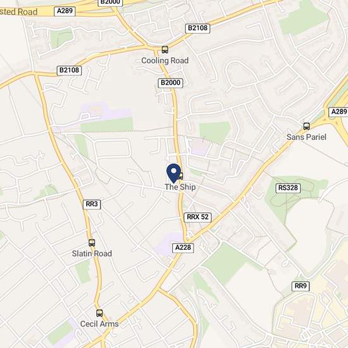Screen dimensions: 348x348
Task: Click the RRX 52 road shield
Action: 198,217
